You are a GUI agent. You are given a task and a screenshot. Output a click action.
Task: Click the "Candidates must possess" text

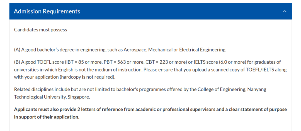[x=40, y=30]
